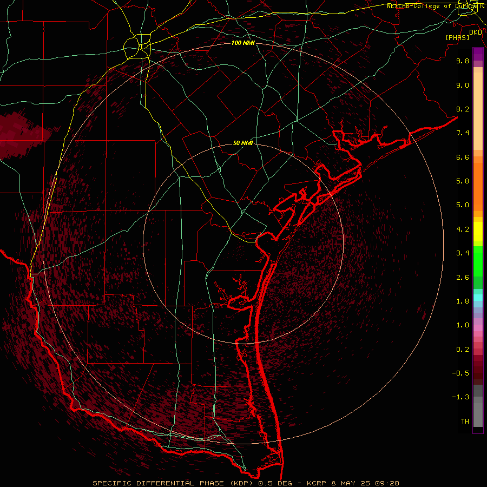Click the "8 MAY 25 09:20" timestamp
487x487 pixels.
[366, 483]
